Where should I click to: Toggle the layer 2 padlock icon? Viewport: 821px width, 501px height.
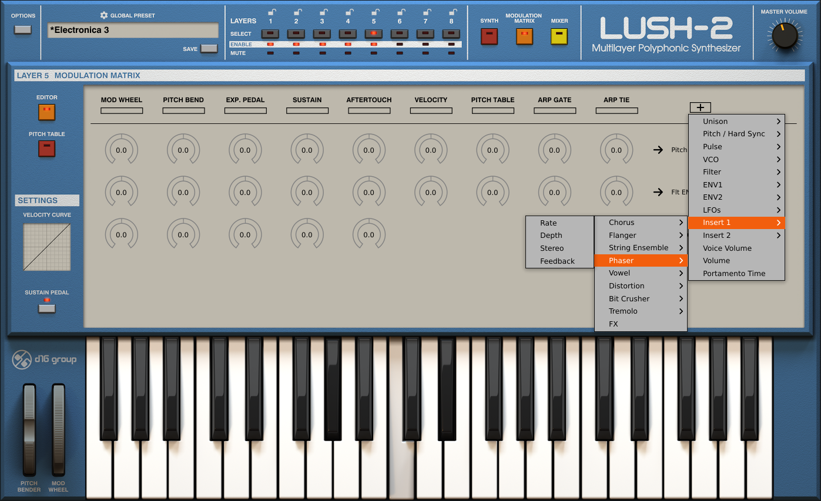[297, 12]
